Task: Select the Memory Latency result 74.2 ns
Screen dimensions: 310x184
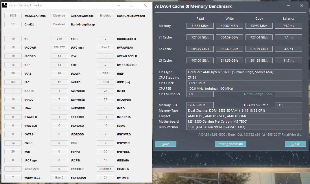Action: coord(288,26)
